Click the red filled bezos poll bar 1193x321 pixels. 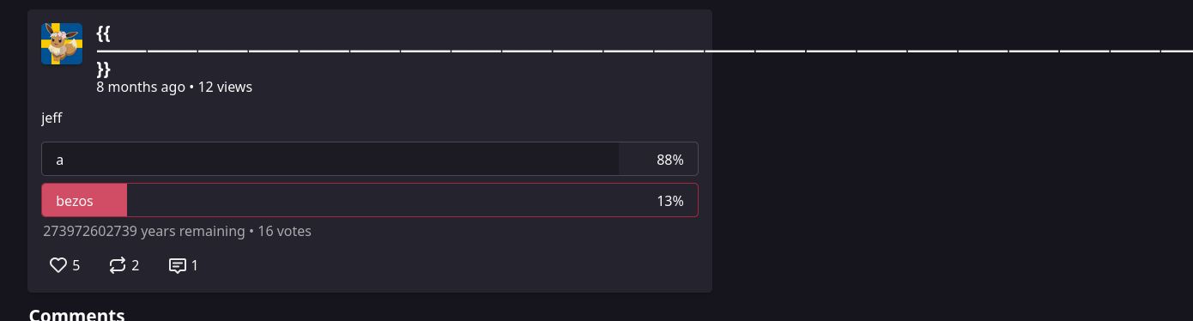point(84,200)
